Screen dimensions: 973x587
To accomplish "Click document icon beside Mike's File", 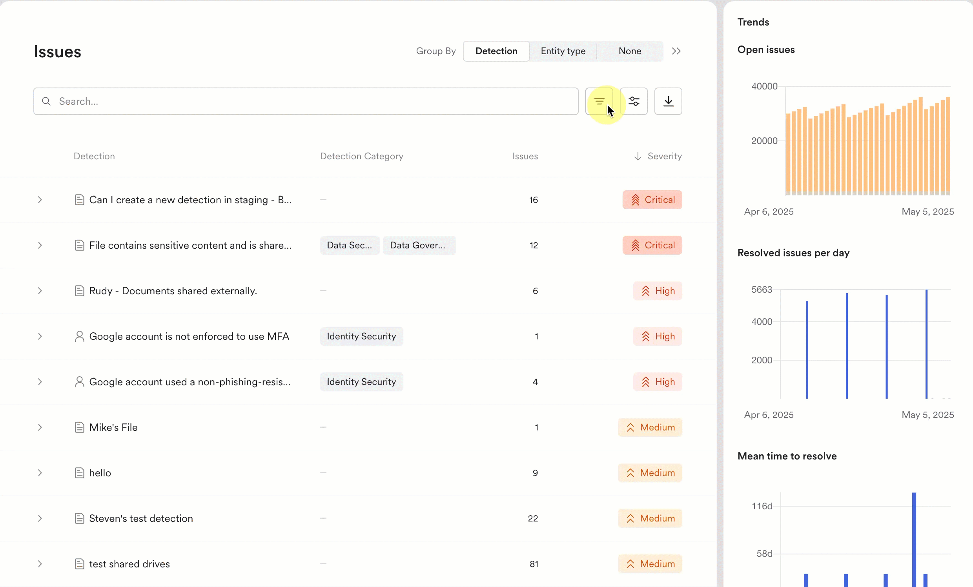I will tap(79, 427).
